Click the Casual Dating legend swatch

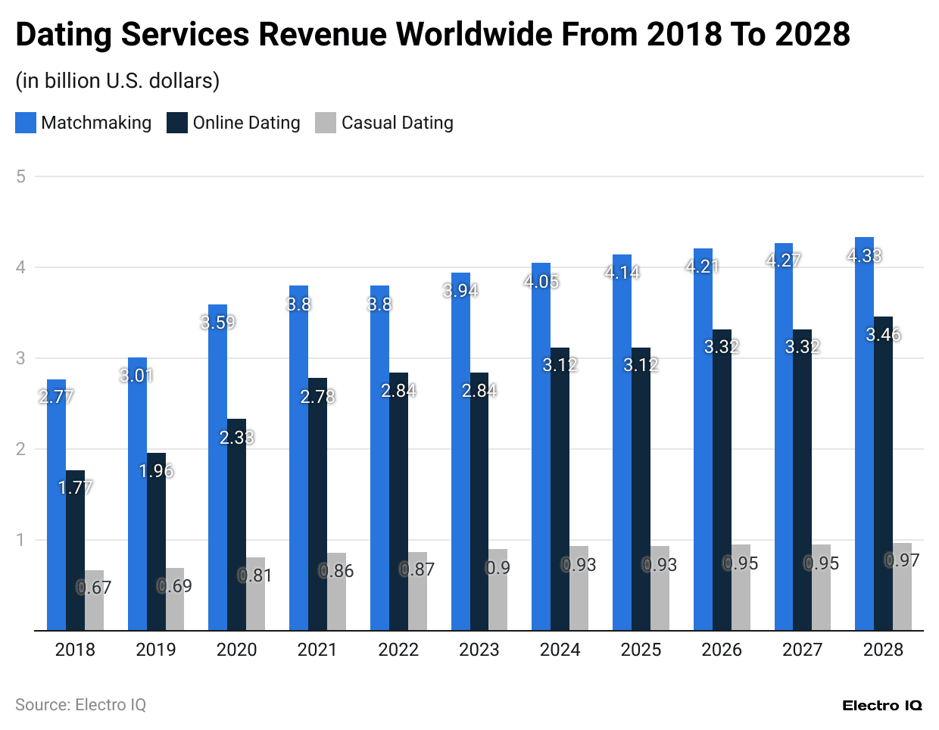click(x=326, y=123)
